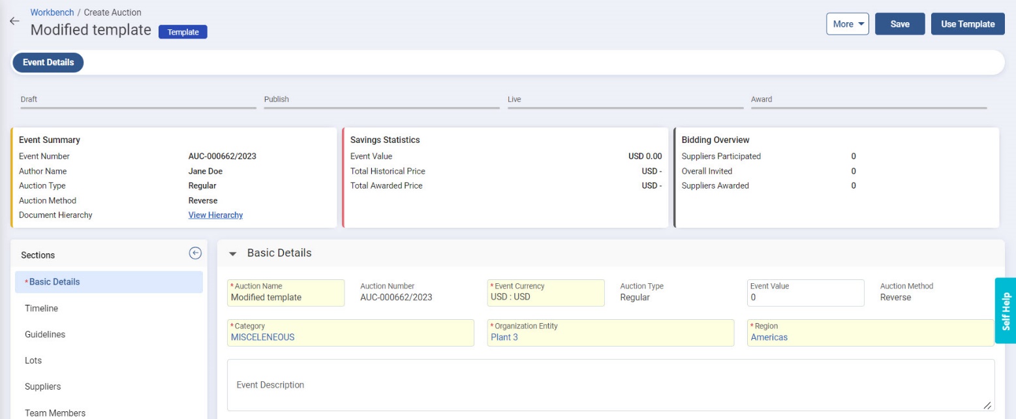Open the View Hierarchy link
Viewport: 1016px width, 419px height.
pyautogui.click(x=215, y=215)
